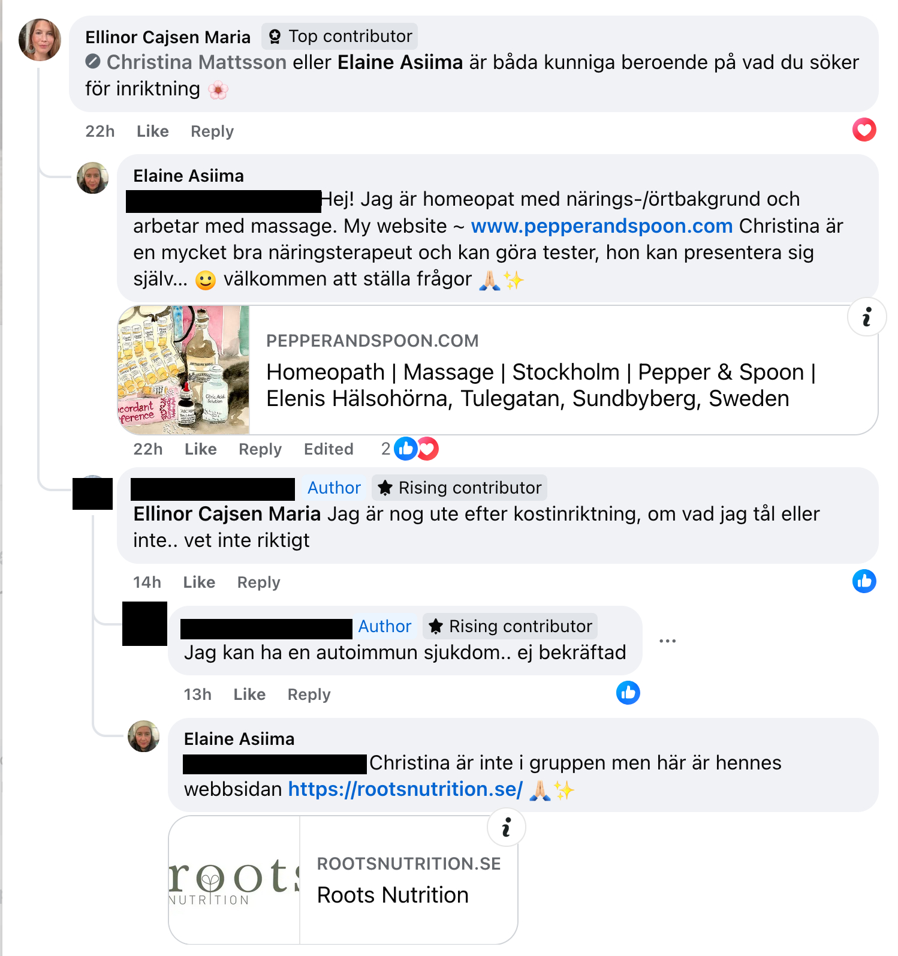Click the thumbs-up reaction on the 14h comment

coord(864,581)
